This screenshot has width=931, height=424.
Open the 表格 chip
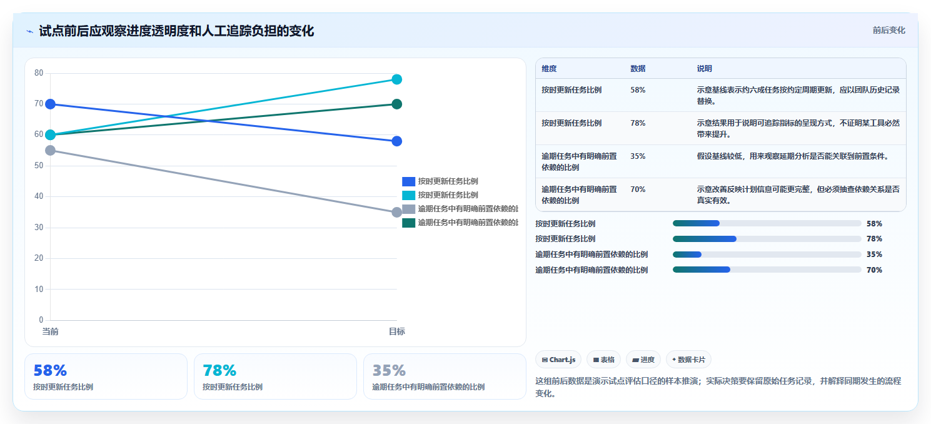point(603,360)
